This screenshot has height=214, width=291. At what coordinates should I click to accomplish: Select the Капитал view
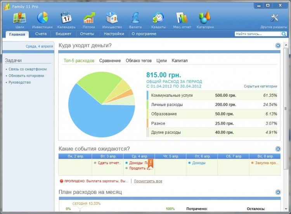pyautogui.click(x=180, y=61)
